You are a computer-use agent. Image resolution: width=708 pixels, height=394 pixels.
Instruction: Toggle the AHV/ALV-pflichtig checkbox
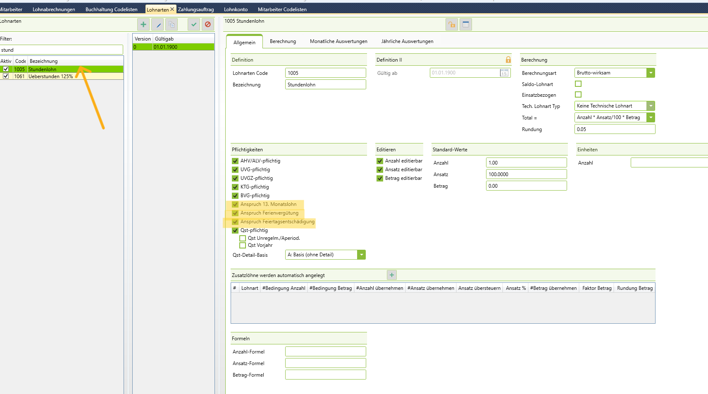click(x=235, y=161)
